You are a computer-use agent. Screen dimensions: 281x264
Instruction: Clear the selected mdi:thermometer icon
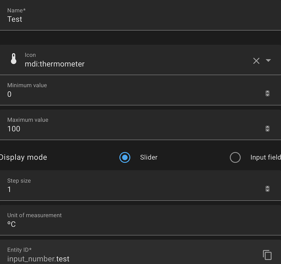tap(256, 61)
